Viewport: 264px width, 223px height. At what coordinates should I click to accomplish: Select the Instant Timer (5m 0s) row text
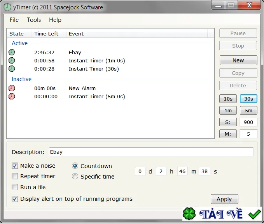coord(97,97)
